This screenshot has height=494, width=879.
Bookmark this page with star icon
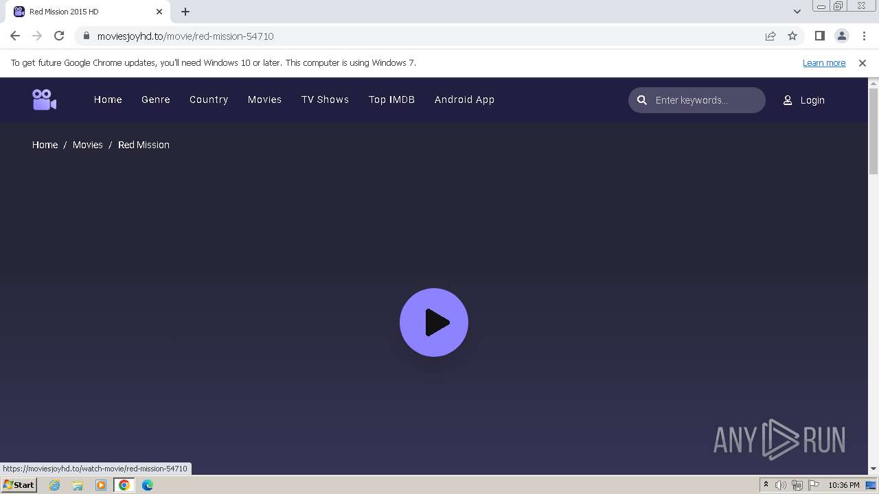792,36
